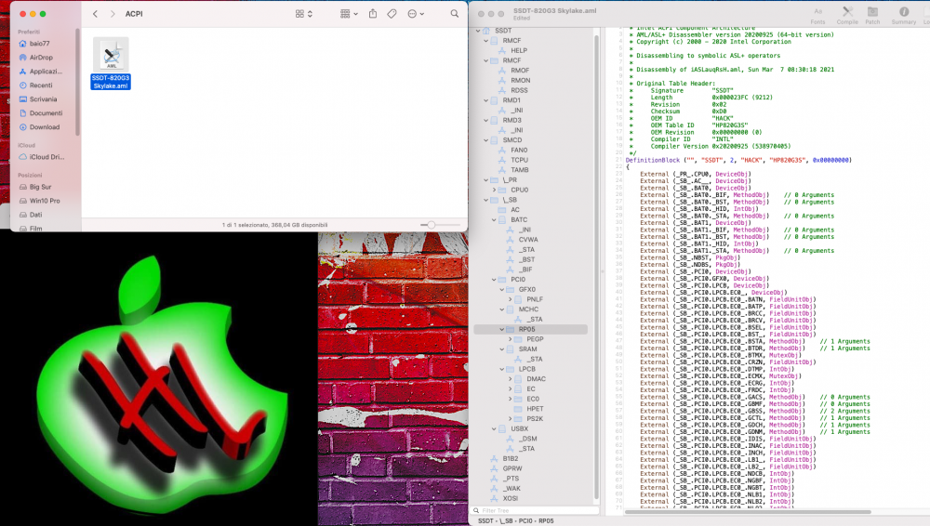Image resolution: width=930 pixels, height=526 pixels.
Task: Select MCHC device in tree
Action: pyautogui.click(x=528, y=309)
